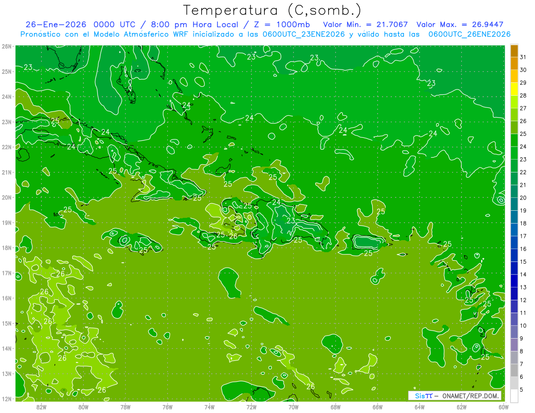Pick the blue swatch between legend 15 and 16
Screen dimensions: 535x413
coord(514,255)
